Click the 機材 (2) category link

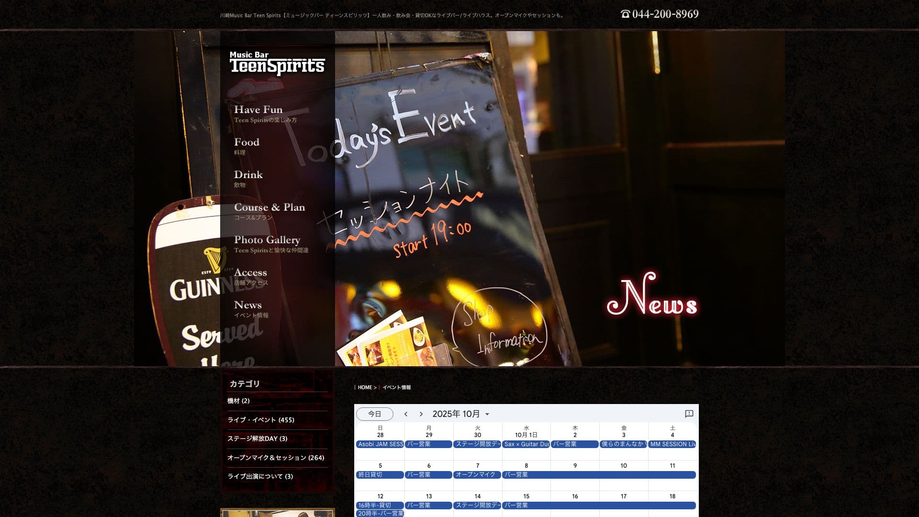239,401
